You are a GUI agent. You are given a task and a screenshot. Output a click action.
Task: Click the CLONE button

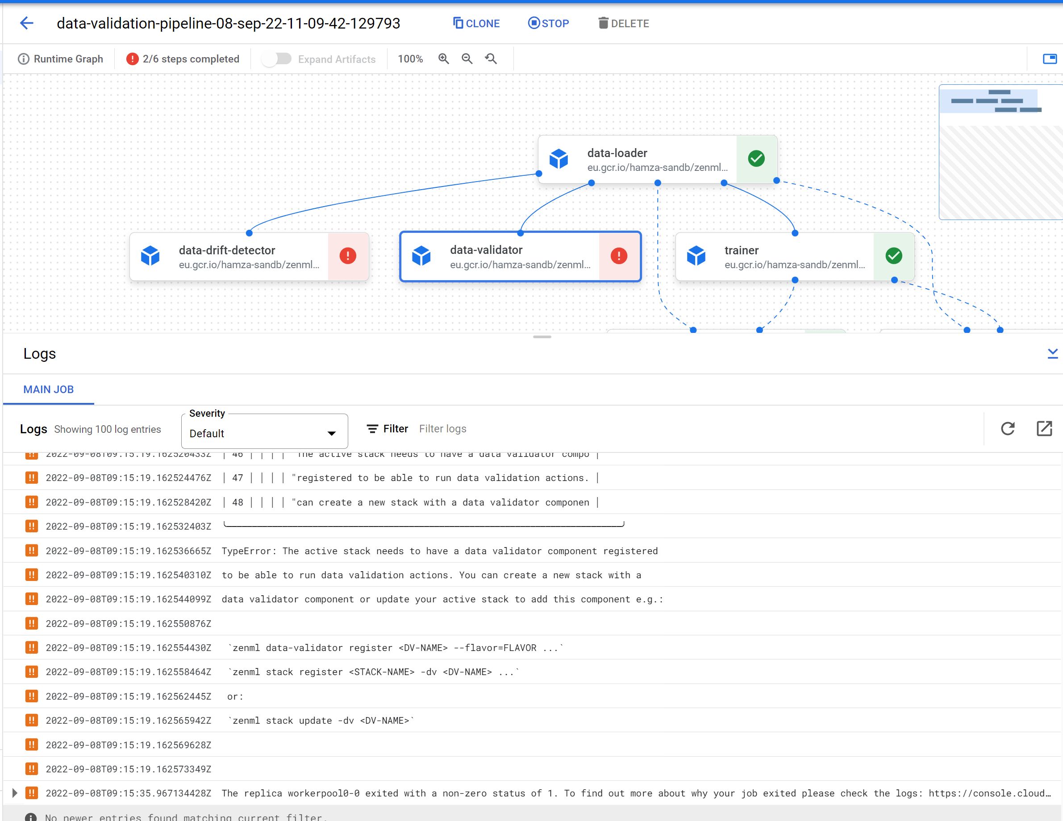[476, 23]
